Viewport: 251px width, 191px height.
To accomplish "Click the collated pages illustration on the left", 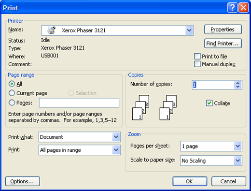I will tap(140, 107).
